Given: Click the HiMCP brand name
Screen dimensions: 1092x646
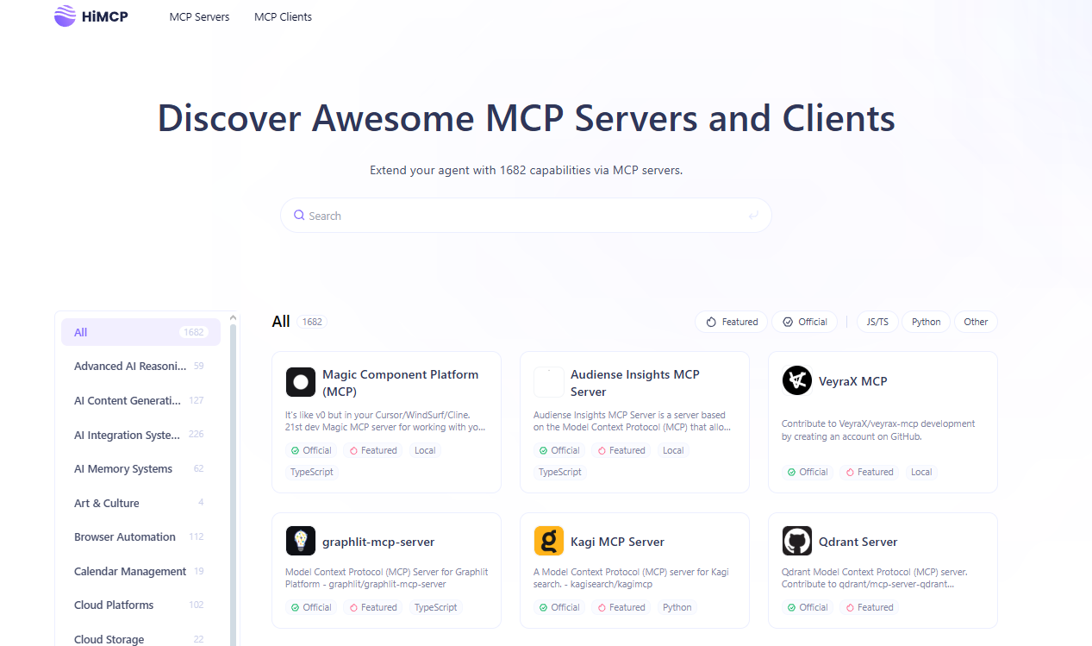Looking at the screenshot, I should pos(105,16).
